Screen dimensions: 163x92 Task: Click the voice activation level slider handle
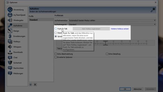105,43
